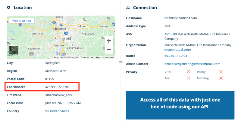Click the United States flag icon
This screenshot has height=124, width=241.
pos(47,111)
